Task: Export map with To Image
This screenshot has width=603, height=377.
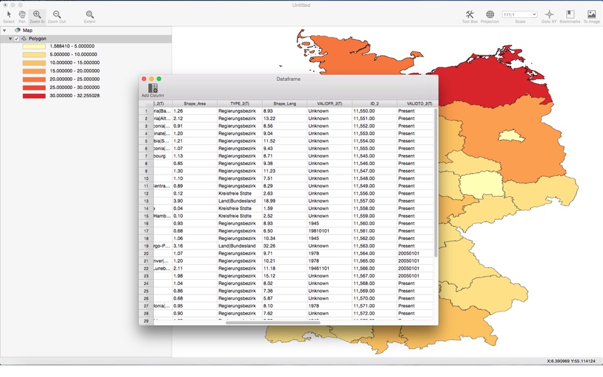Action: coord(592,17)
